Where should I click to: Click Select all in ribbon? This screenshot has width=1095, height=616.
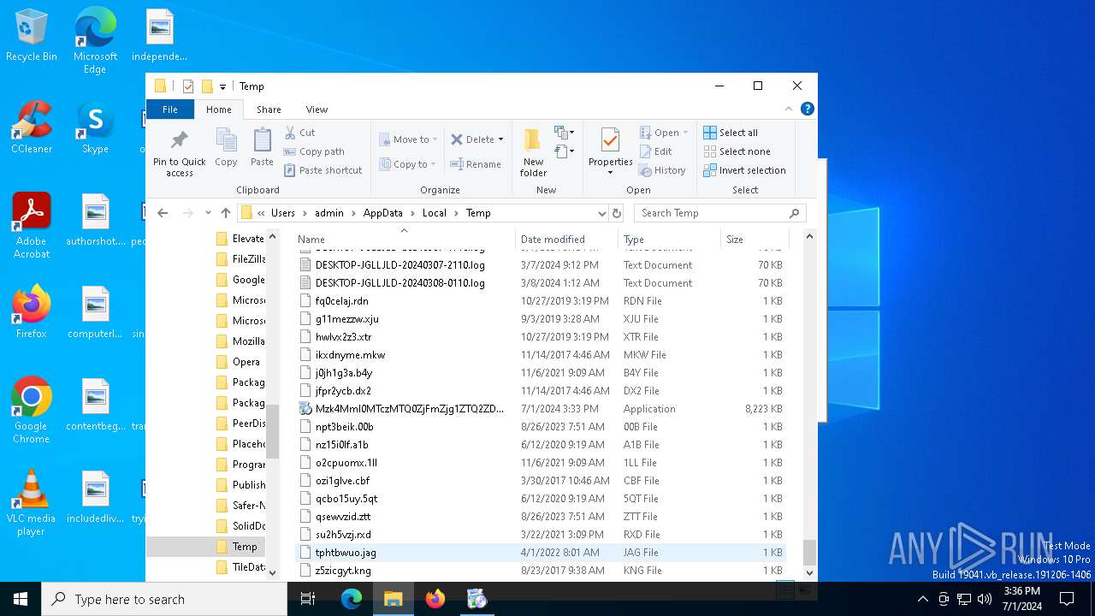tap(731, 133)
